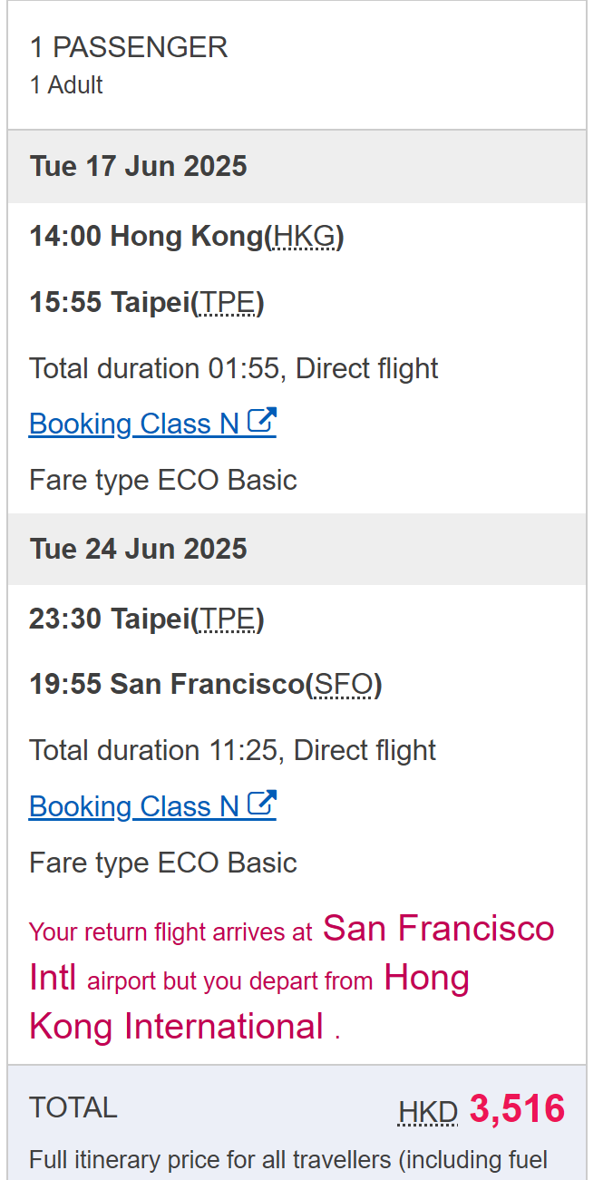Click the TPE code beside the 15:55 arrival
Image resolution: width=603 pixels, height=1180 pixels.
227,302
